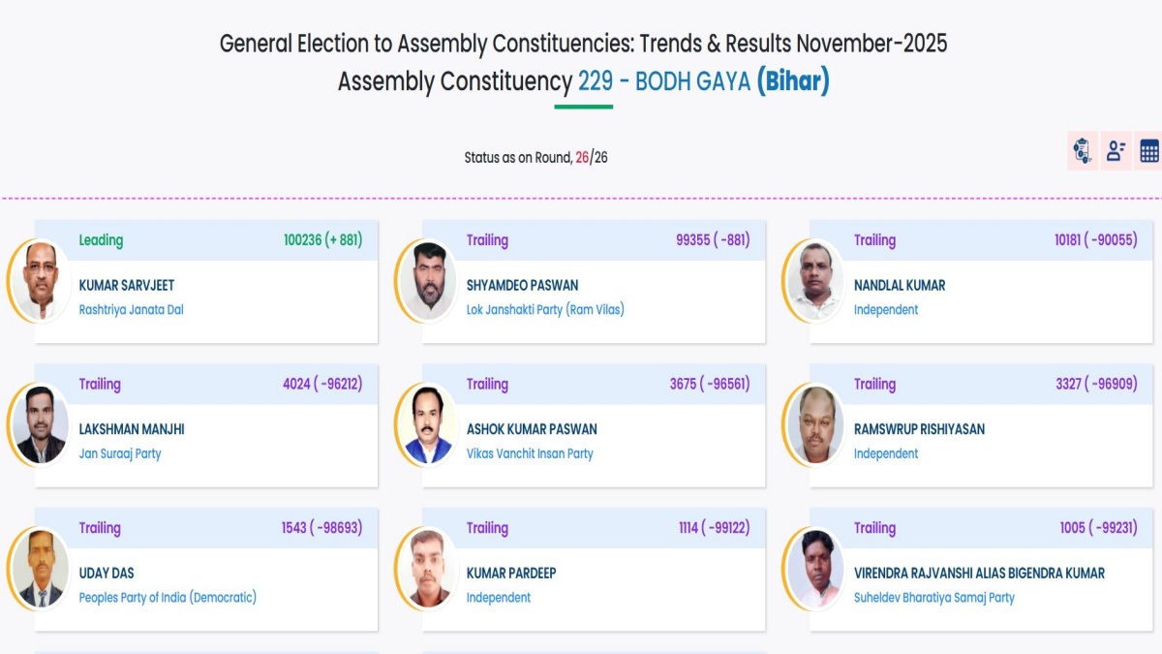The height and width of the screenshot is (654, 1162).
Task: Click the person icon to view candidate details
Action: [1115, 151]
